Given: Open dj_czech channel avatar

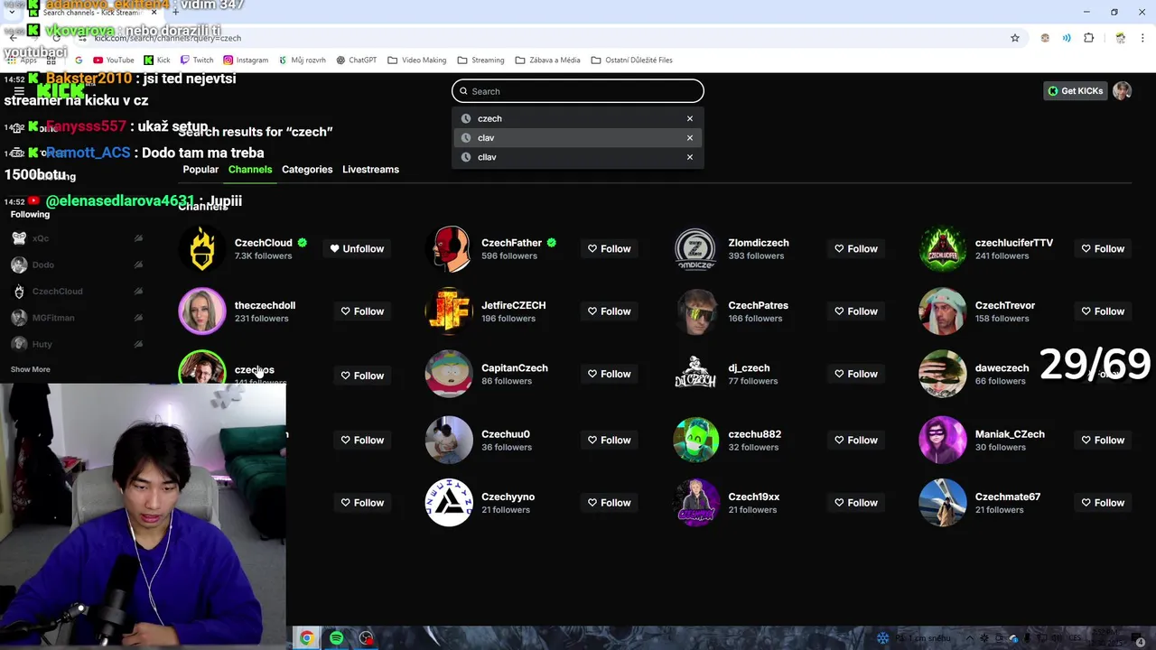Looking at the screenshot, I should pos(695,374).
